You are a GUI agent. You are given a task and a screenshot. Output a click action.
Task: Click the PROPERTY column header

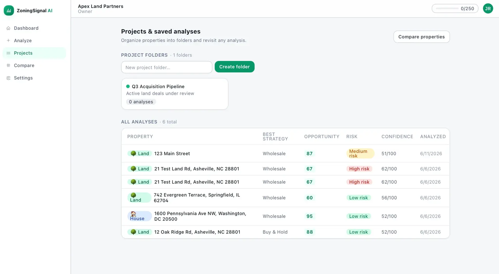140,136
